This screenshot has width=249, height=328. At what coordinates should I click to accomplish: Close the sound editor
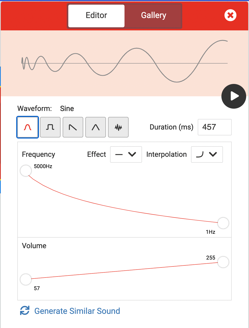tap(230, 15)
